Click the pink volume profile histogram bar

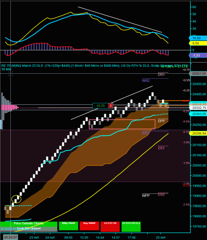click(10, 108)
